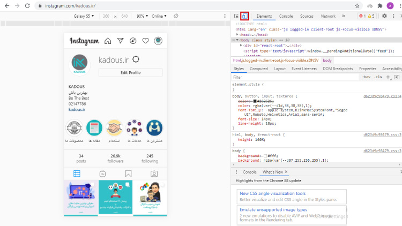Click the Edit Profile button

click(130, 72)
